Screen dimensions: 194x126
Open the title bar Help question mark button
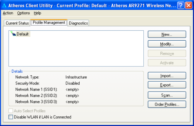click(x=181, y=5)
